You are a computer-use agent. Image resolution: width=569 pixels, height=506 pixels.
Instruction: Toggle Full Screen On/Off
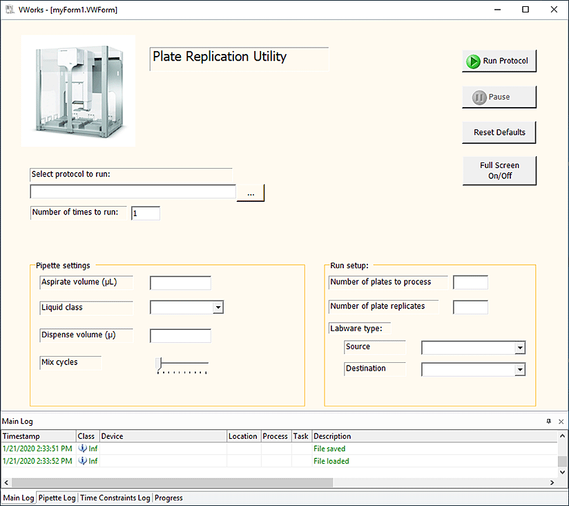[499, 171]
